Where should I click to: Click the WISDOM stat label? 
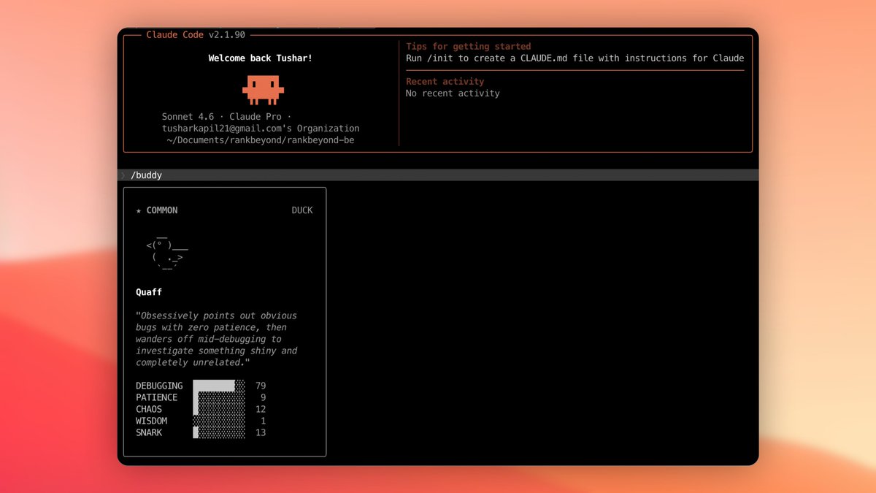[151, 421]
